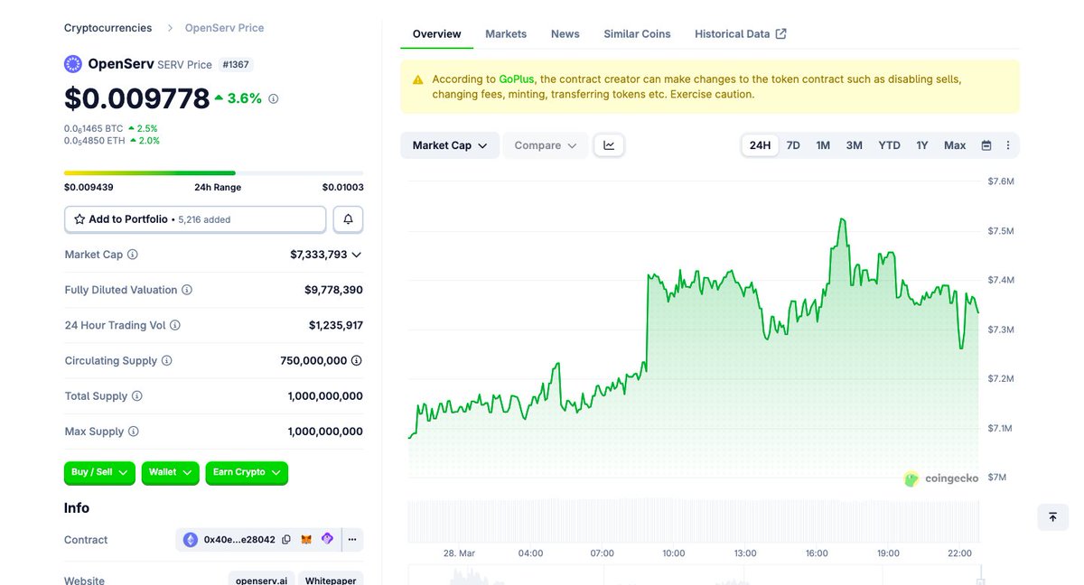Screen dimensions: 1084x585
Task: Click the Max Supply info icon
Action: click(x=134, y=432)
